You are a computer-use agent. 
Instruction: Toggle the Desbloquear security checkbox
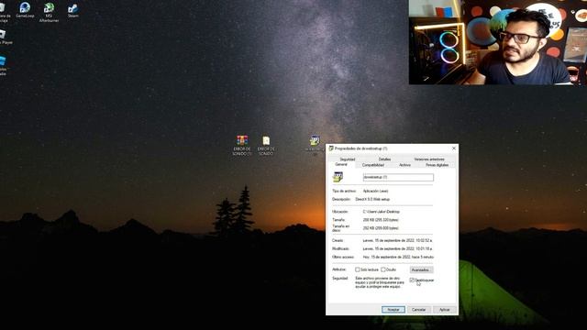(412, 280)
